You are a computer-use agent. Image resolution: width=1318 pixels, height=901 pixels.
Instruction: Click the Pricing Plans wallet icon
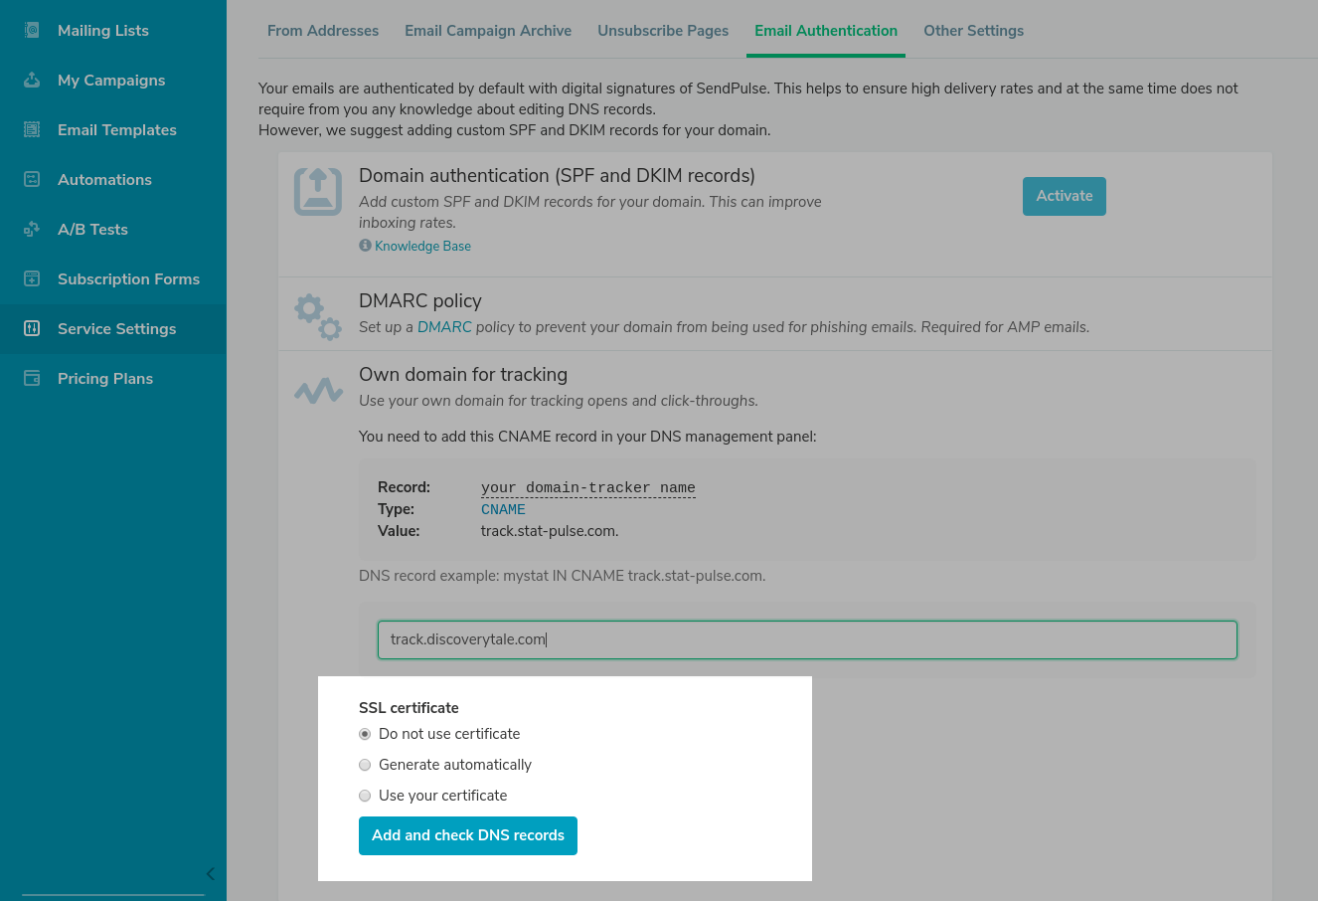pos(32,378)
